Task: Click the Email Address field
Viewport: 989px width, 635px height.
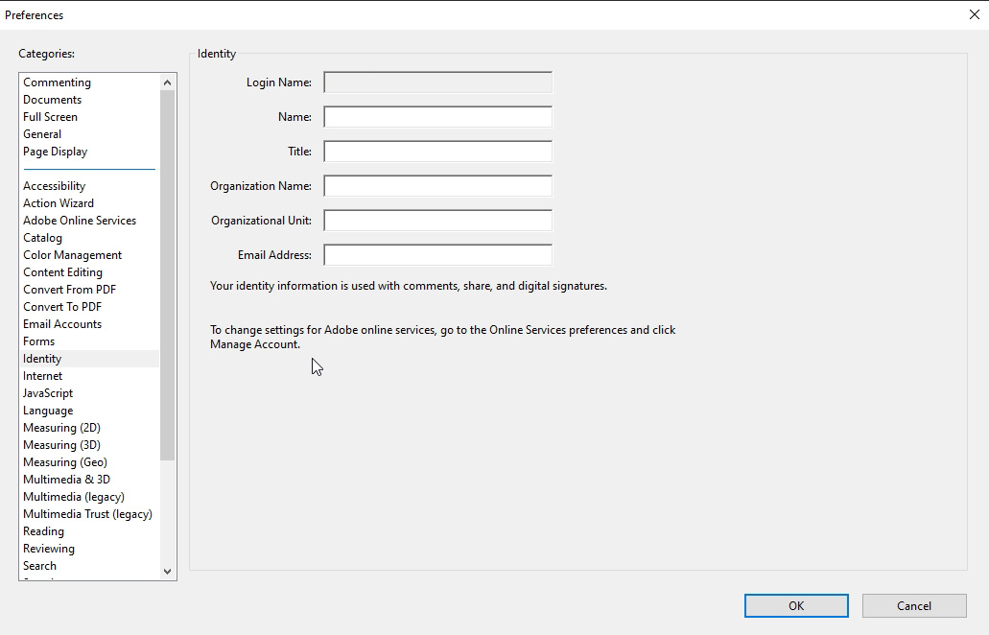Action: tap(437, 255)
